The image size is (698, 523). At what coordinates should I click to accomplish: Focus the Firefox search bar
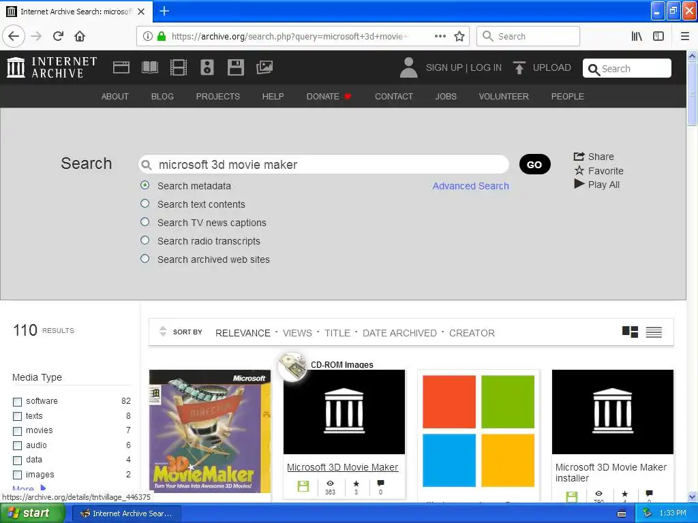coord(528,37)
